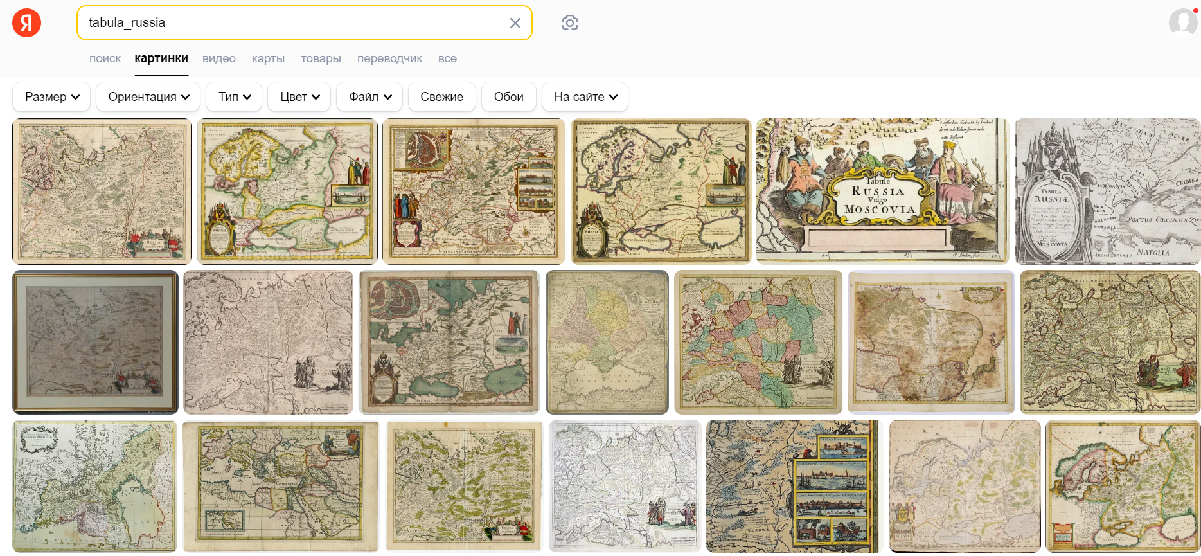Open the fourth top-row map thumbnail
Viewport: 1201px width, 556px height.
coord(661,191)
